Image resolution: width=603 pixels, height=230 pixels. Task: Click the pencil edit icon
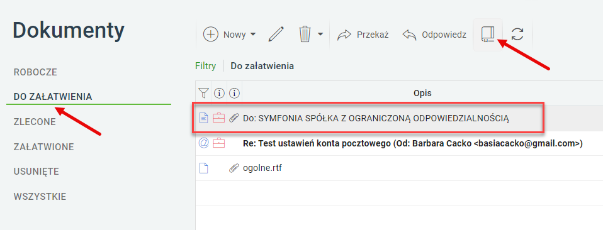pos(276,34)
